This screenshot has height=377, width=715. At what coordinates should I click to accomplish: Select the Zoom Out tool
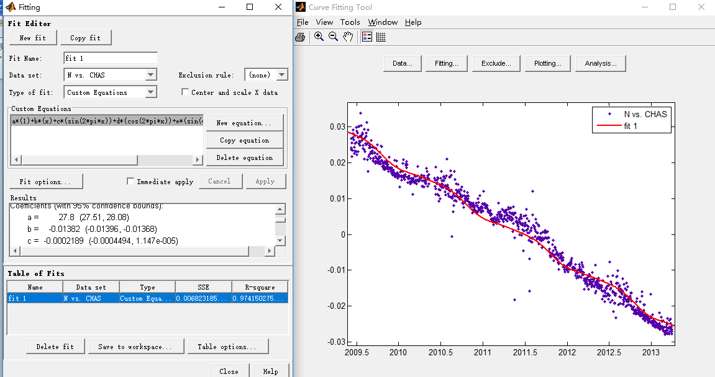click(333, 37)
